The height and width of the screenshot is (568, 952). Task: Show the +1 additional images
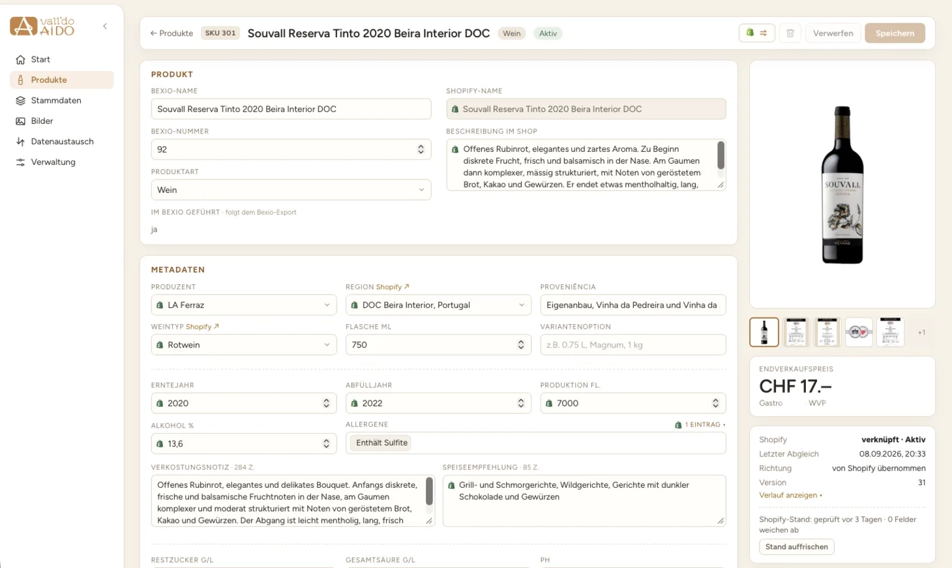click(921, 333)
